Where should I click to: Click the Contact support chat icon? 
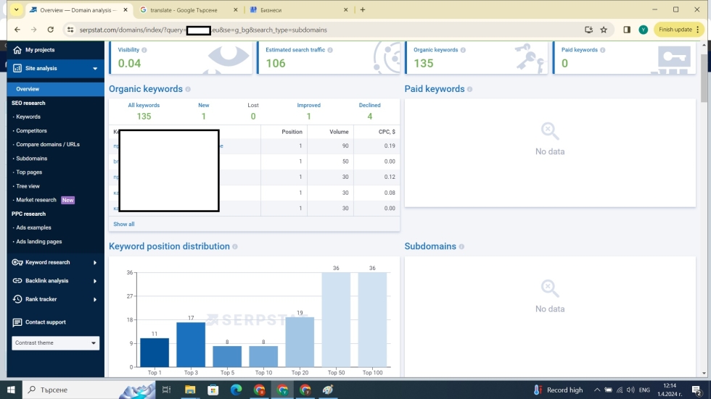[17, 322]
